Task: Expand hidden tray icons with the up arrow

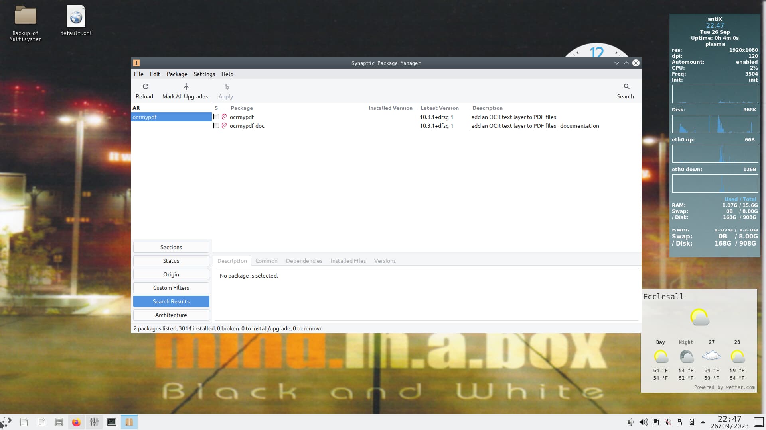Action: click(703, 422)
